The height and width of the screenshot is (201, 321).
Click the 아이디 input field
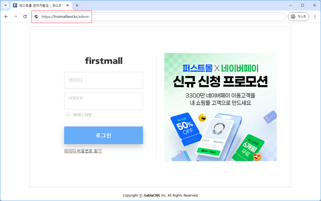104,80
